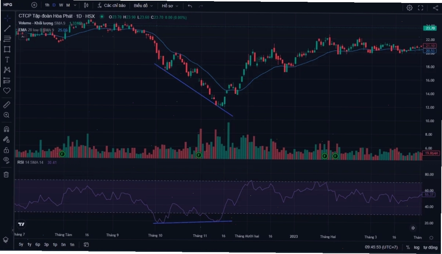
Task: Expand the Hồ sơ dropdown
Action: [x=170, y=6]
